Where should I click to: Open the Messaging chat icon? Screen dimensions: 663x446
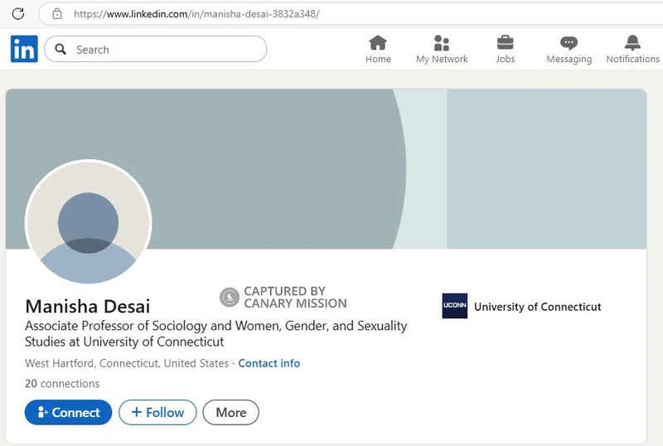coord(569,43)
